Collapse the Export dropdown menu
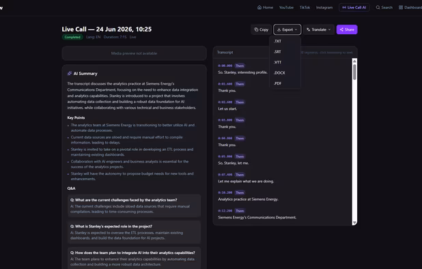The height and width of the screenshot is (269, 422). click(287, 29)
